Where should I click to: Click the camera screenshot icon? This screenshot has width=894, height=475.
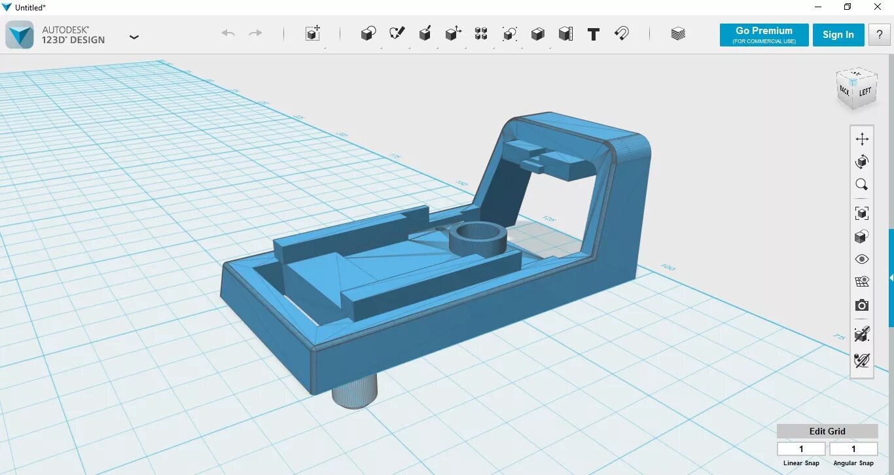(x=862, y=306)
